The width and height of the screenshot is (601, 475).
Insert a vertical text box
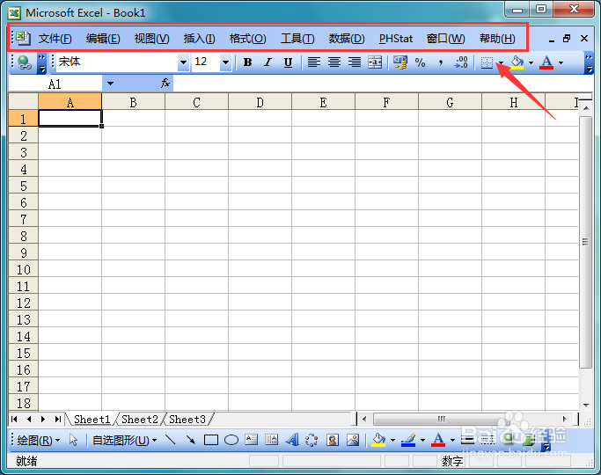(x=271, y=440)
